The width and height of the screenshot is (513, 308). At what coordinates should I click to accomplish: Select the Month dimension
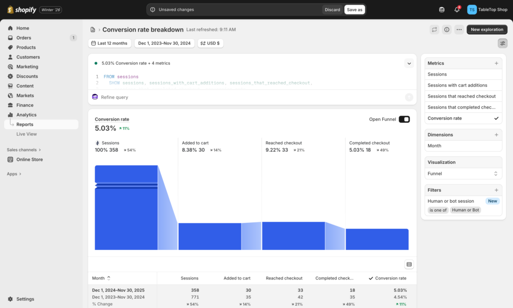(463, 146)
